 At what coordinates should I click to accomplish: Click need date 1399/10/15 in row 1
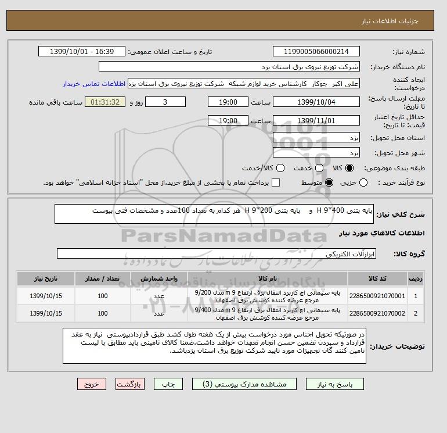coord(46,296)
